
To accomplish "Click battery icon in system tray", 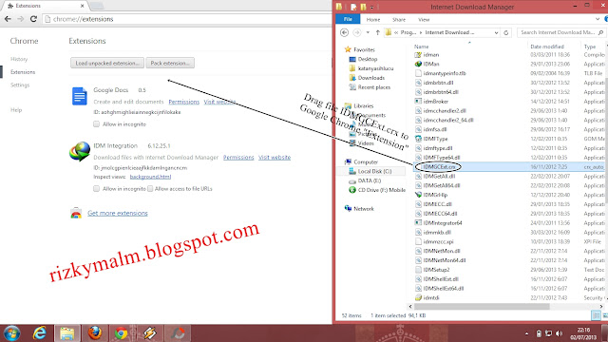I will (x=539, y=333).
